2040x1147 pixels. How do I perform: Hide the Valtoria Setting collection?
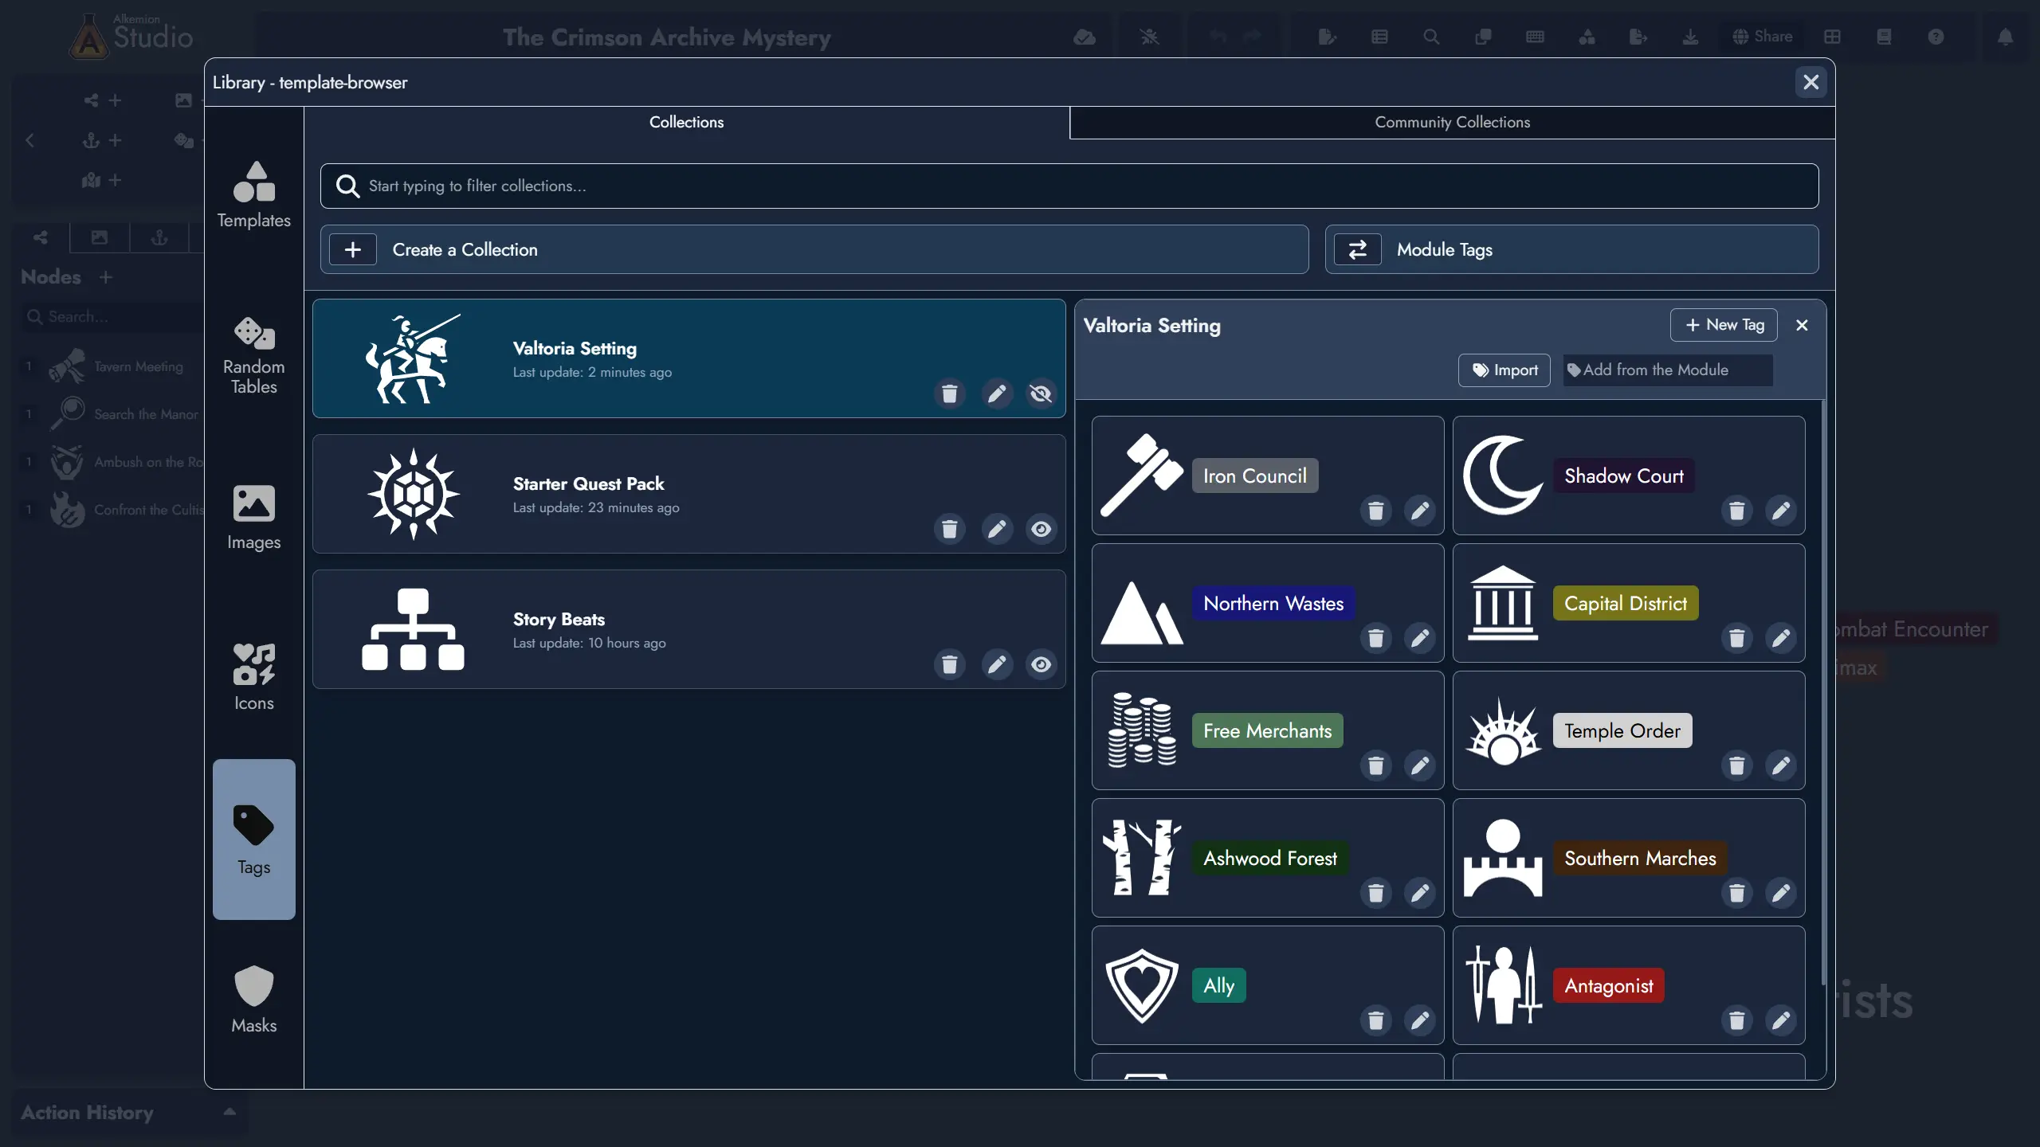pyautogui.click(x=1041, y=393)
